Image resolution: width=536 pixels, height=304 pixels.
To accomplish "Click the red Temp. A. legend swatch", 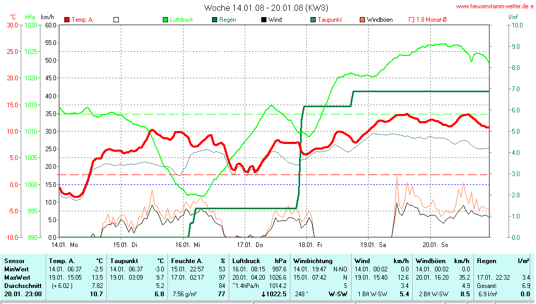I will pos(67,20).
